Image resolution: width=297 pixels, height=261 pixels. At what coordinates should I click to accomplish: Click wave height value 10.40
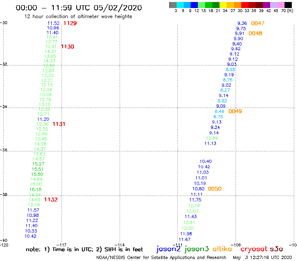pos(206,161)
